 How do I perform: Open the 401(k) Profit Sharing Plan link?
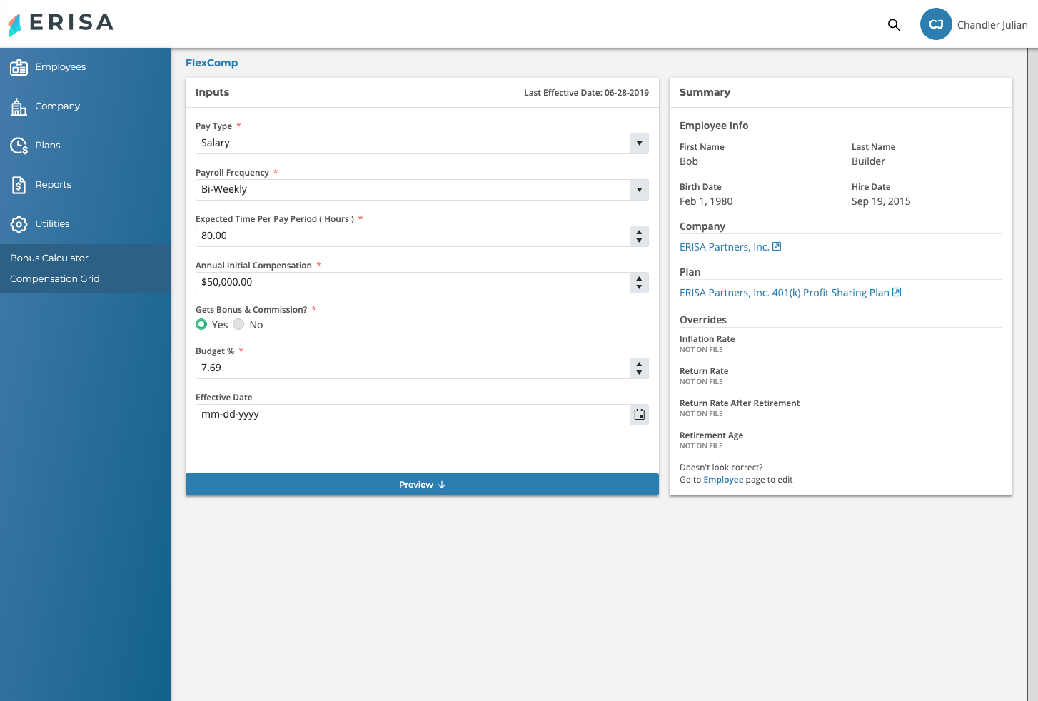785,293
